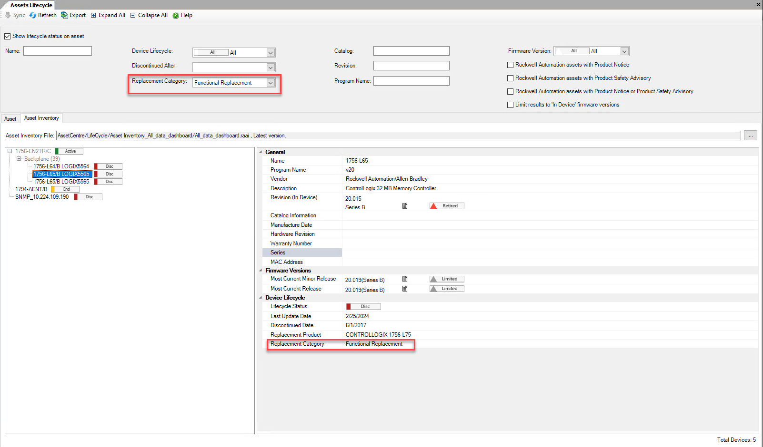763x447 pixels.
Task: Collapse the Firmware Versions section
Action: click(x=261, y=271)
